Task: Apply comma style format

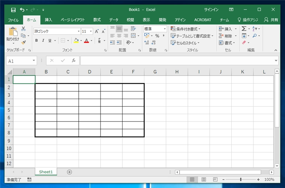Action: pos(163,36)
